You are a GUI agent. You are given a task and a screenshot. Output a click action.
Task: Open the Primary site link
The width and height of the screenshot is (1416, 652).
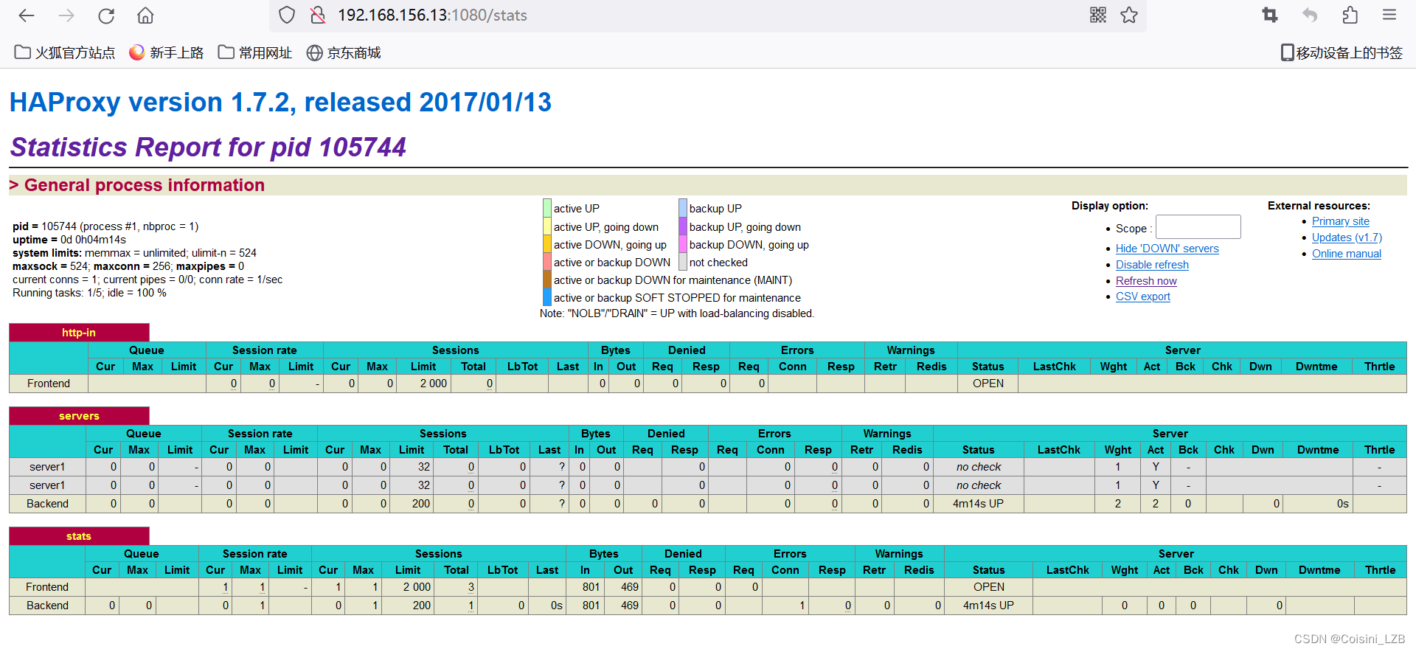tap(1340, 221)
